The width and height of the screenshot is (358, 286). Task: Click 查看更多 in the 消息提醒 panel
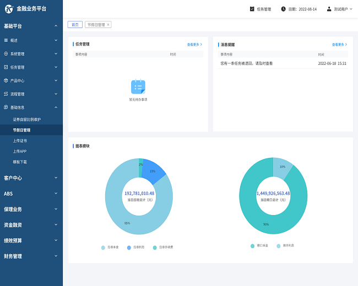(339, 44)
